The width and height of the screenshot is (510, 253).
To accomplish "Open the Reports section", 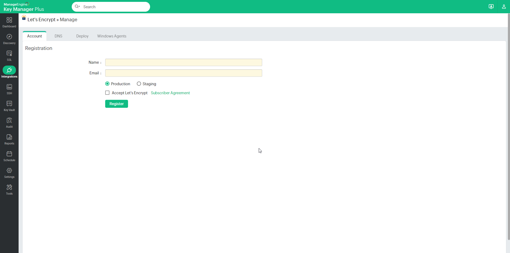I will click(x=9, y=139).
